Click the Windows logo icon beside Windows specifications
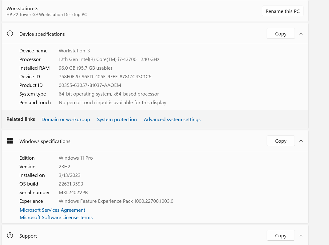 click(x=10, y=141)
